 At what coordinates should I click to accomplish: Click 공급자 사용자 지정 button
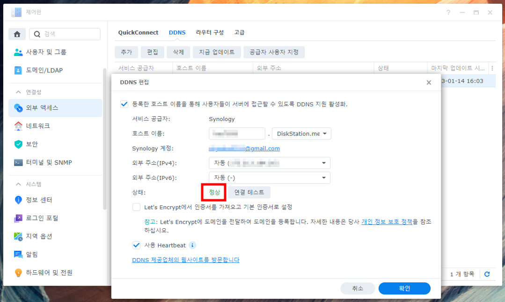click(274, 52)
